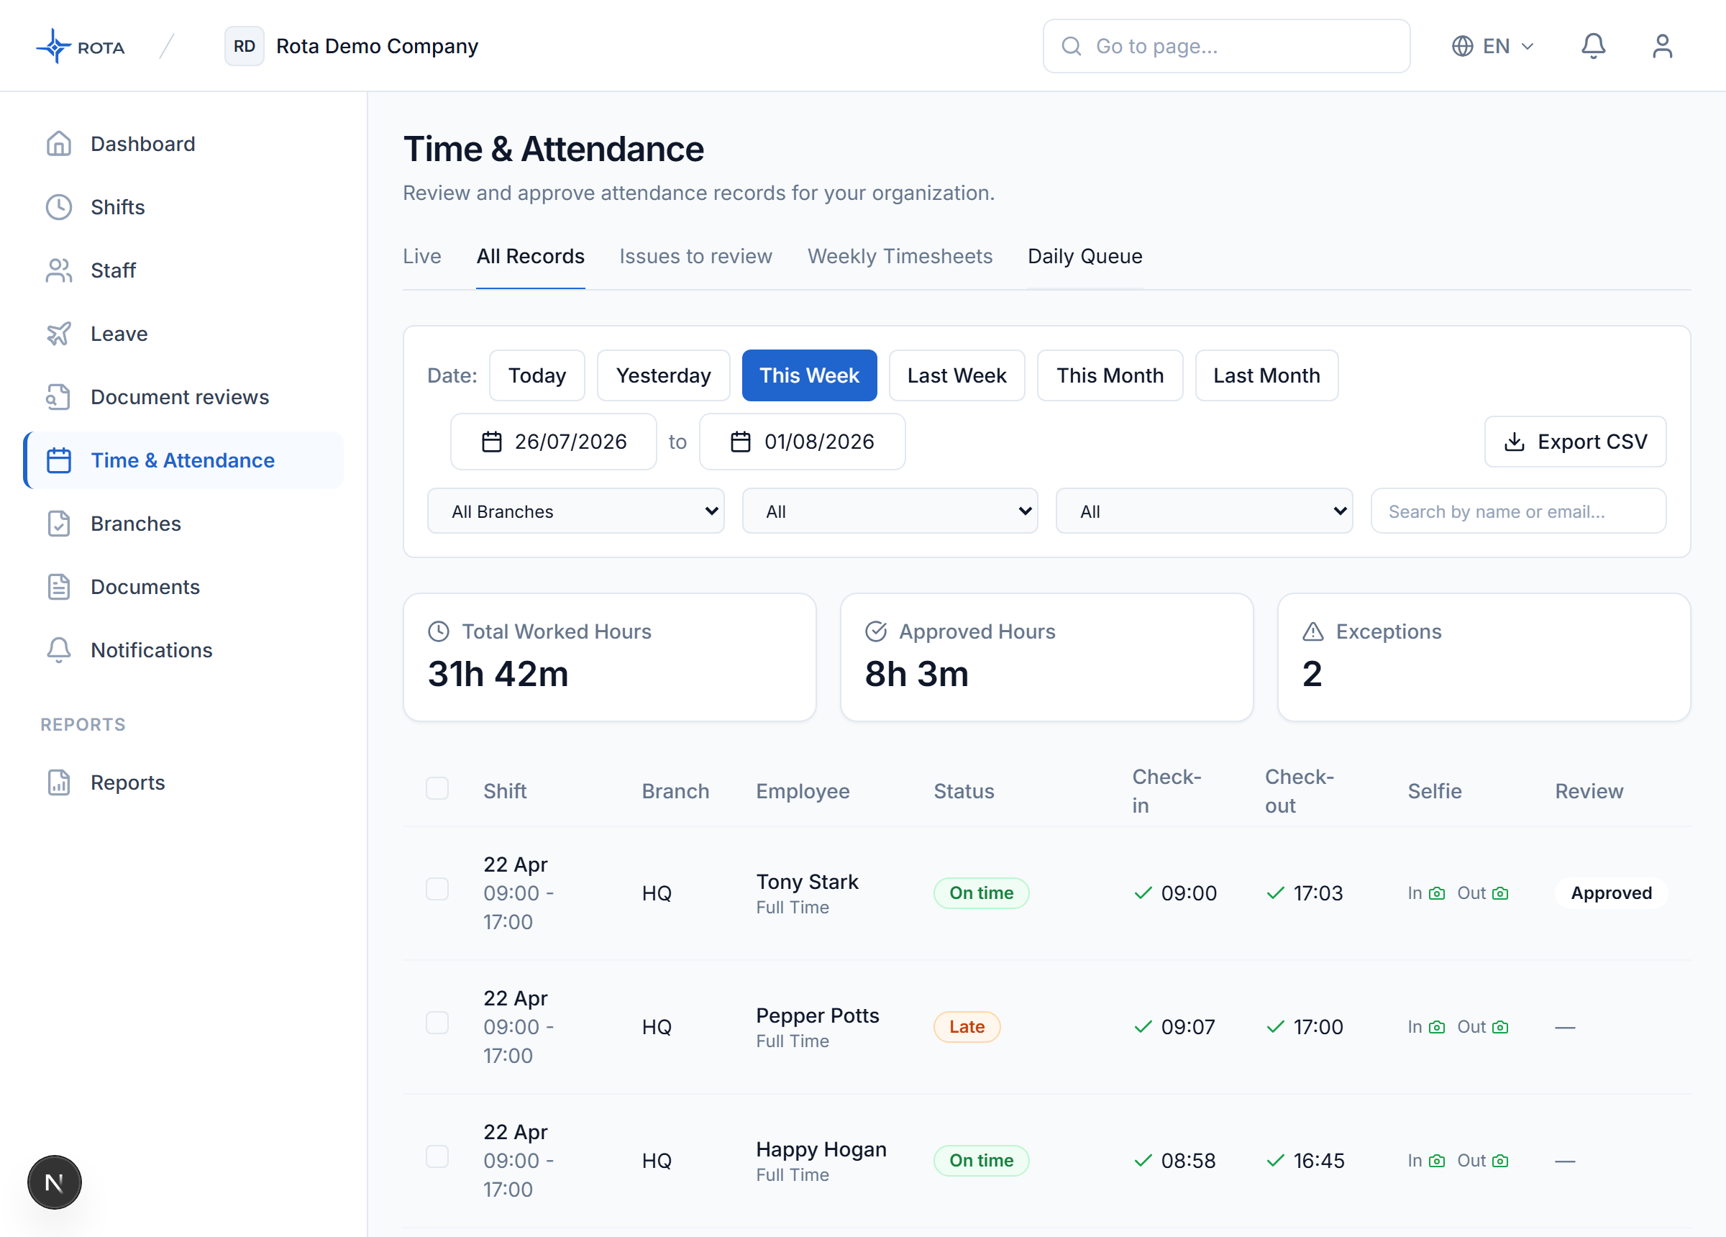This screenshot has height=1237, width=1726.
Task: Toggle the select-all checkbox in table header
Action: pyautogui.click(x=437, y=788)
